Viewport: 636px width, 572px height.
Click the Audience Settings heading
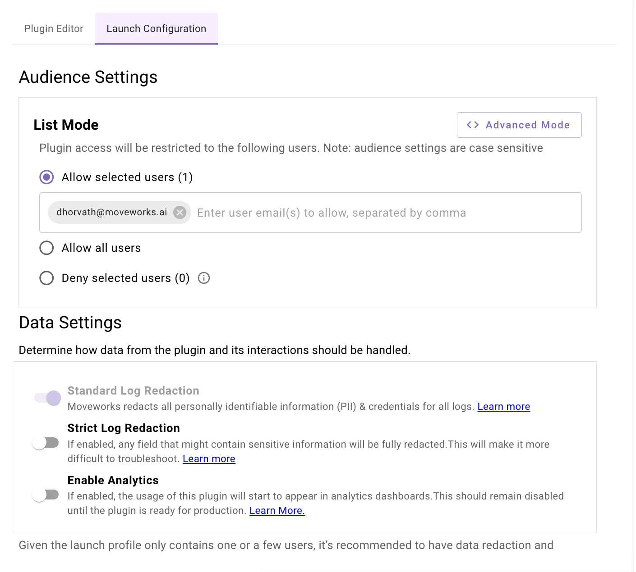(x=88, y=77)
